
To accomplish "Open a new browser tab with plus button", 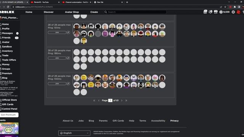I will (127, 2).
